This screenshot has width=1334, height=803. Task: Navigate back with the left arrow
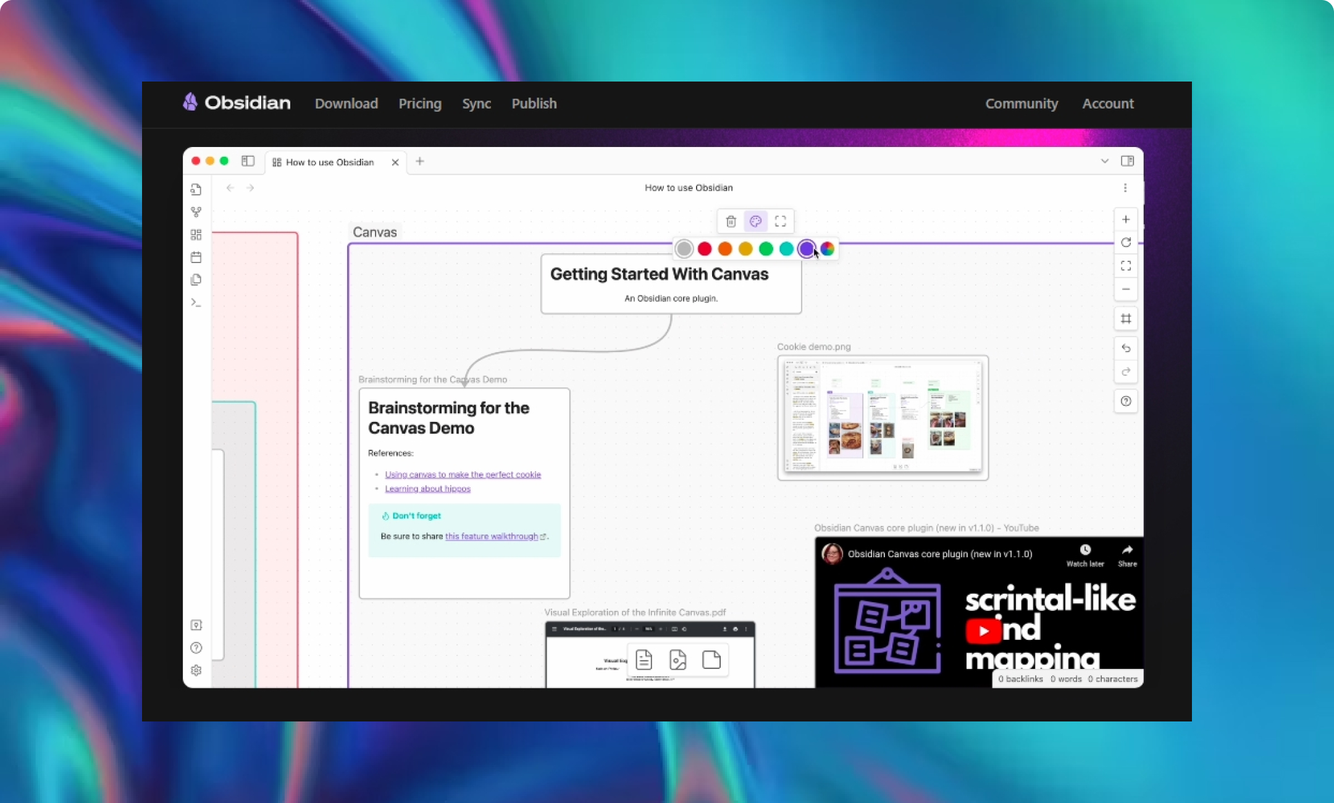pos(230,188)
